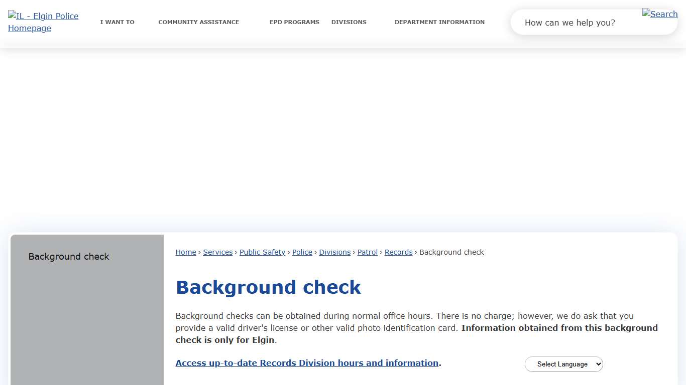Click the Elgin Police homepage logo
The width and height of the screenshot is (686, 385).
pyautogui.click(x=43, y=22)
